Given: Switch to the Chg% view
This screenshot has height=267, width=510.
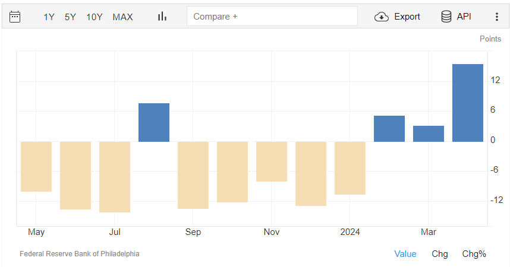Looking at the screenshot, I should click(474, 254).
